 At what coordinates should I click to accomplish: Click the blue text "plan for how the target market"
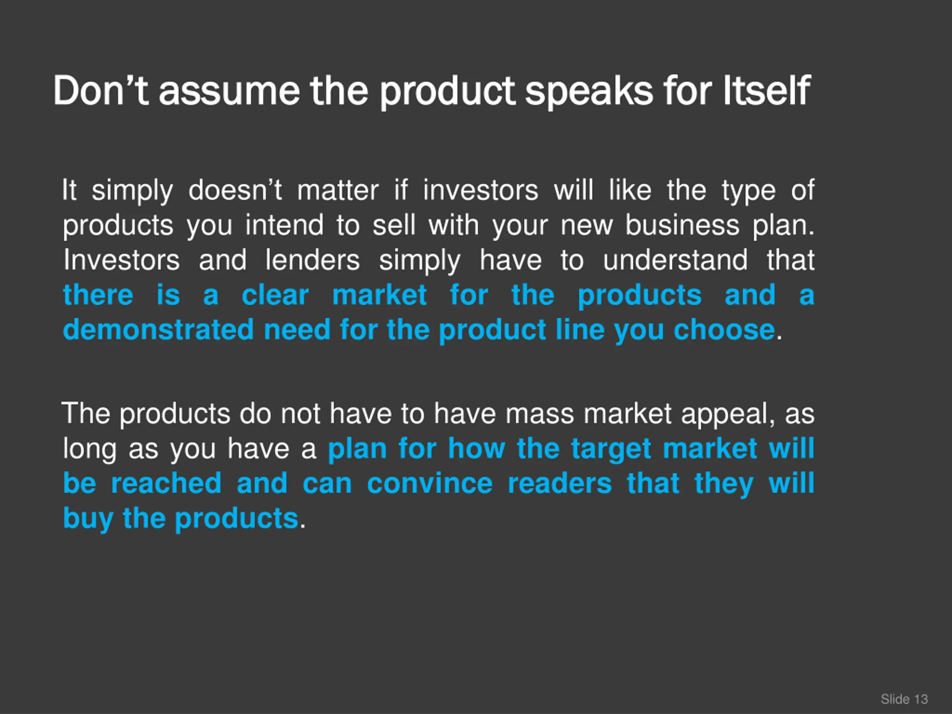(x=542, y=449)
